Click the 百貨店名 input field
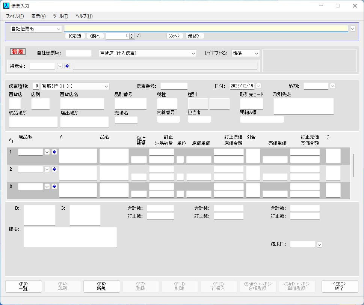Viewport: 364px width, 305px height. point(82,104)
